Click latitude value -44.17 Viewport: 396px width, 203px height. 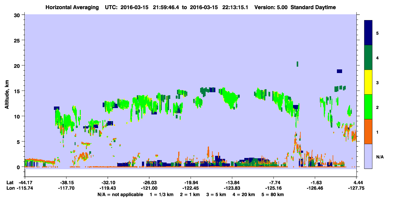pyautogui.click(x=25, y=183)
